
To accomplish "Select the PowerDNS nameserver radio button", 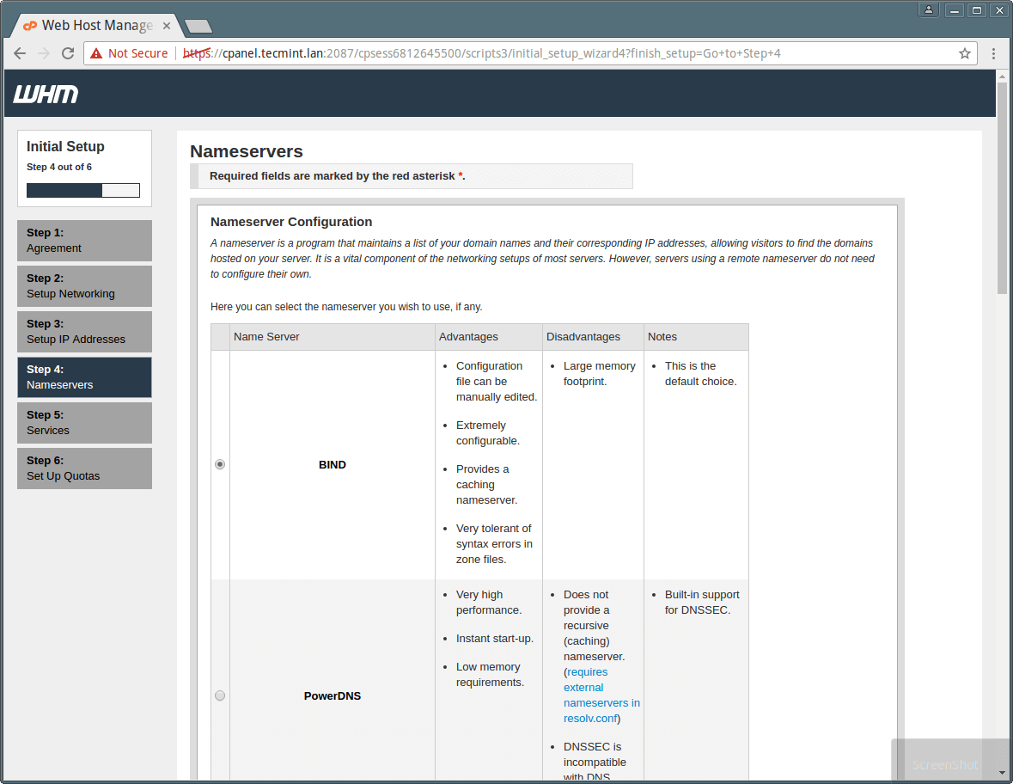I will 220,696.
